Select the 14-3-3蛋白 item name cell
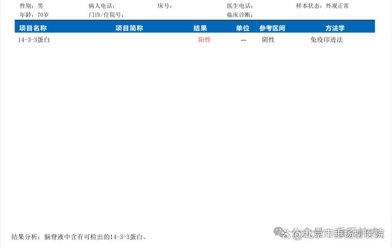392x248 pixels. [x=34, y=40]
